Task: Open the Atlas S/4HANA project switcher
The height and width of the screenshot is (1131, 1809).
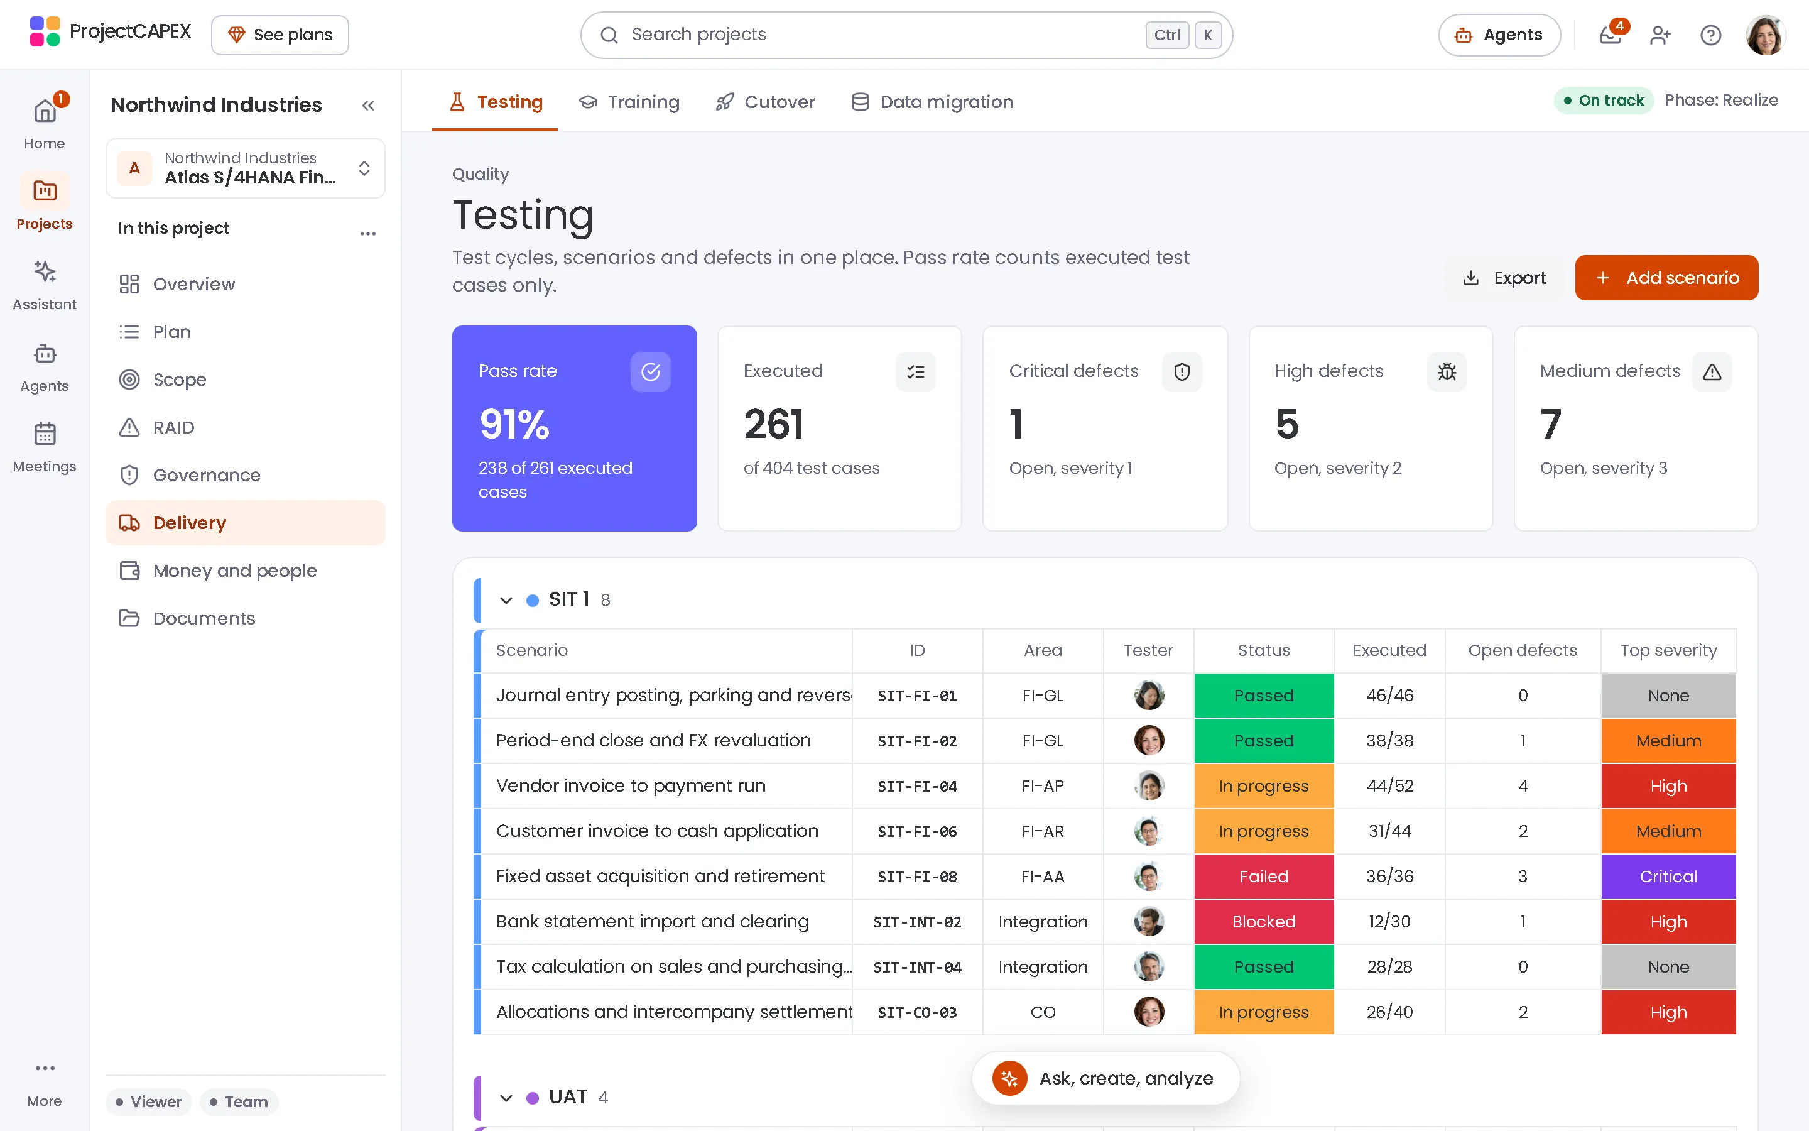Action: 245,168
